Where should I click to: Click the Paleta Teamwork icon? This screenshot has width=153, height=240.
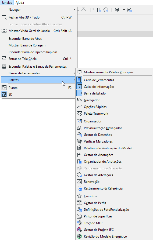79,113
